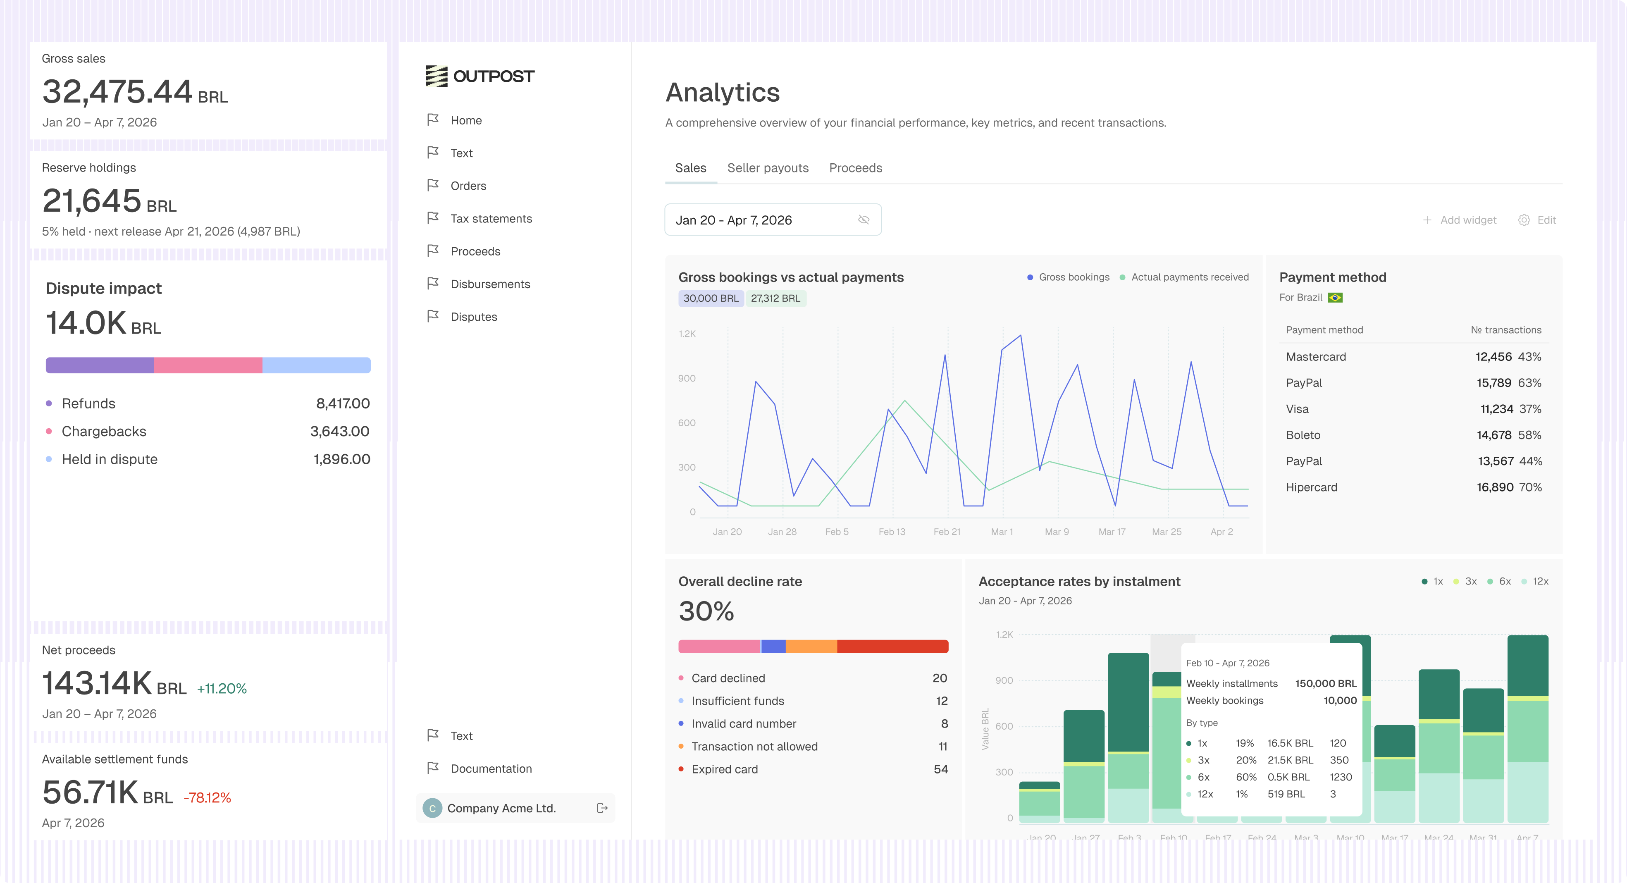Image resolution: width=1627 pixels, height=883 pixels.
Task: Open Tax statements in the sidebar
Action: point(491,219)
